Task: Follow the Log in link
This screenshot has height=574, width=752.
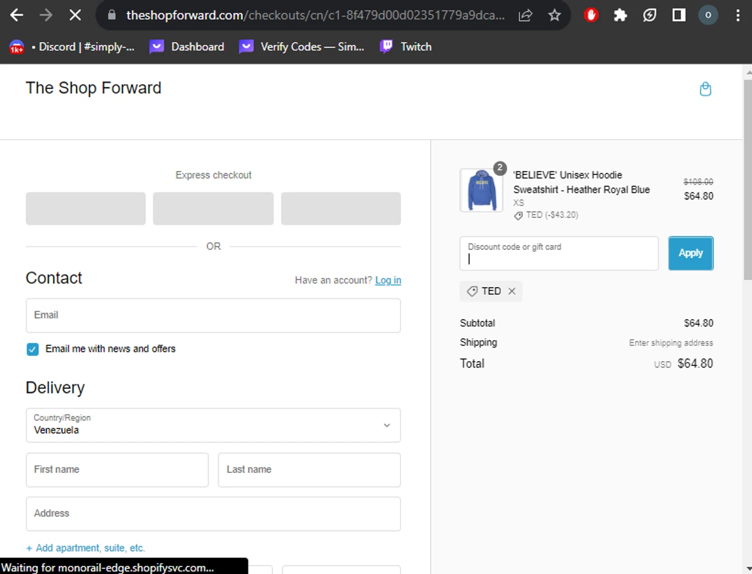Action: point(388,280)
